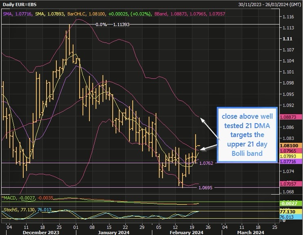This screenshot has width=303, height=235.
Task: Click the green -0.0027 MACD value tag
Action: pos(291,203)
